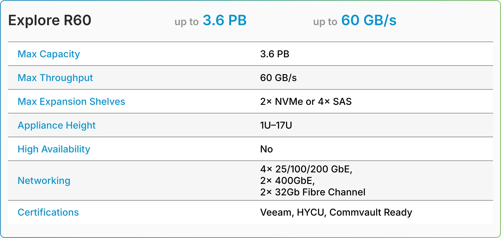Click the '2× 400GbE' networking line
Image resolution: width=501 pixels, height=238 pixels.
(x=287, y=181)
